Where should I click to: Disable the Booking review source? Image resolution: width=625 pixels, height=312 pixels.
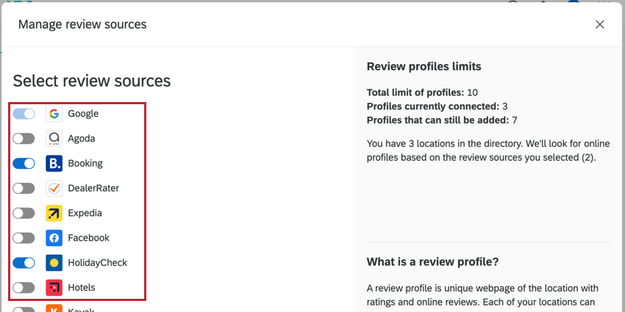[x=24, y=164]
